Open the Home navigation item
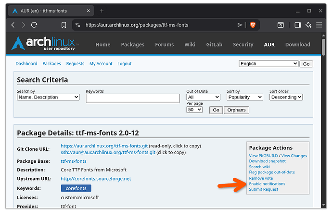This screenshot has height=219, width=332. tap(103, 45)
